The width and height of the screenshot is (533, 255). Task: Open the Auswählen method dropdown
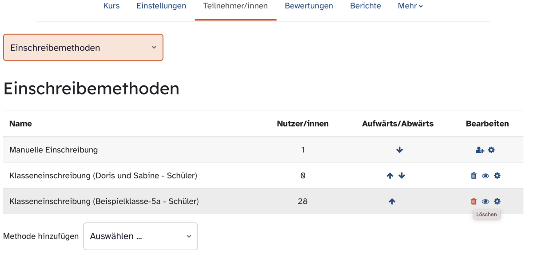click(140, 236)
